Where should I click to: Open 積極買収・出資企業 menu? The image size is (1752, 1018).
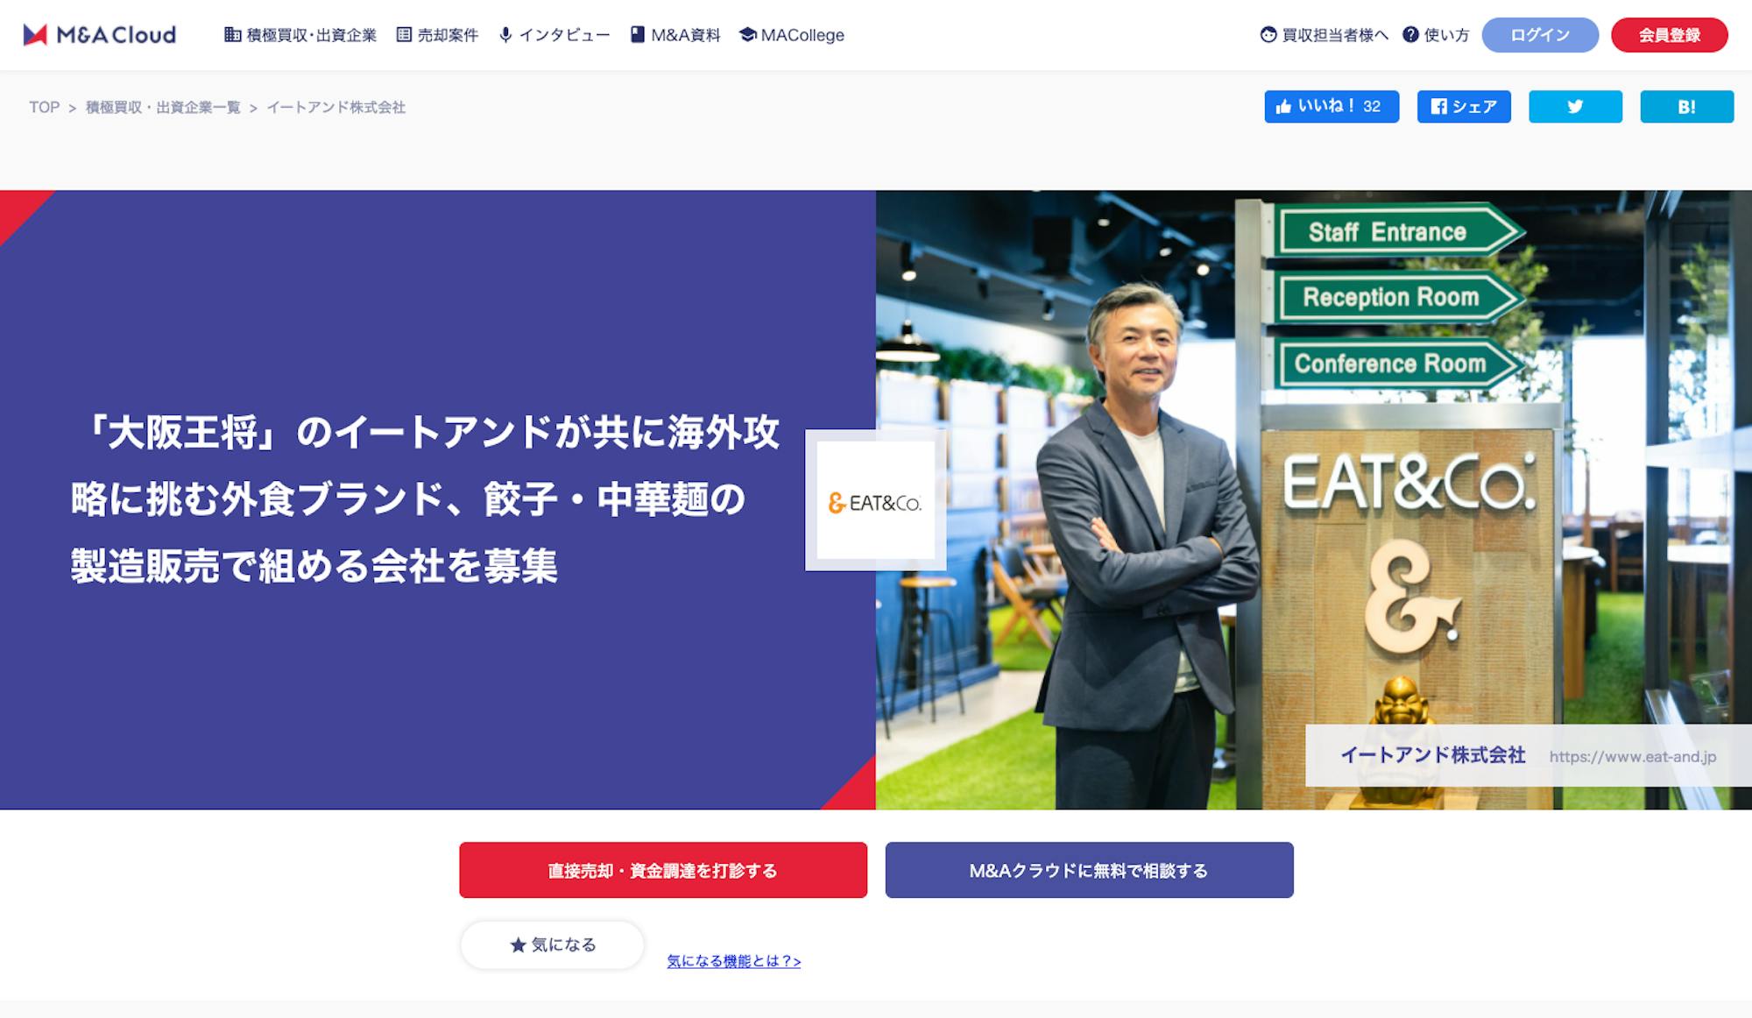[x=300, y=35]
